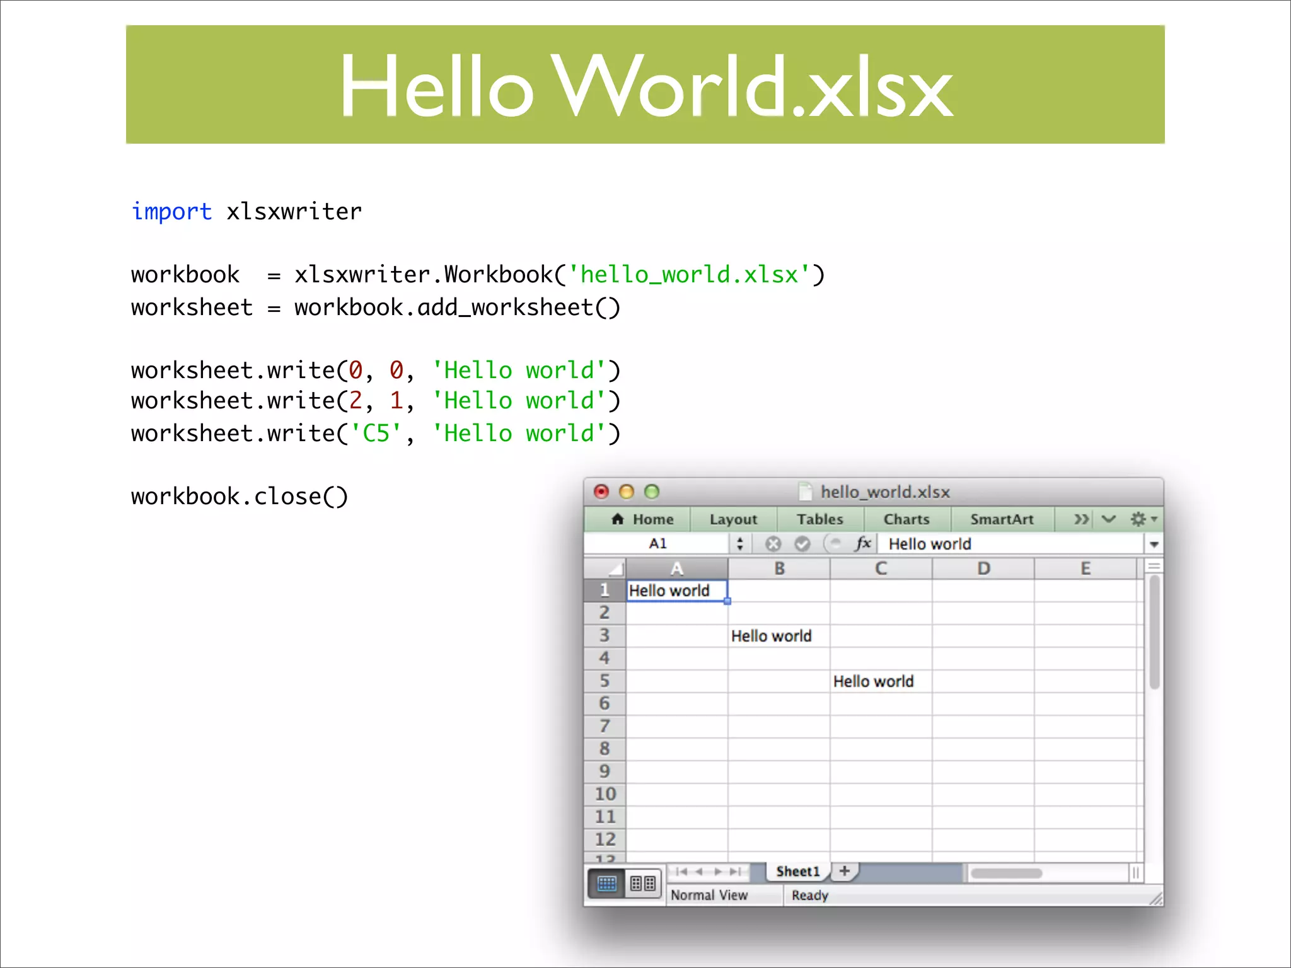Screen dimensions: 1291x968
Task: Click the horizontal scrollbar thumb
Action: coord(1006,873)
